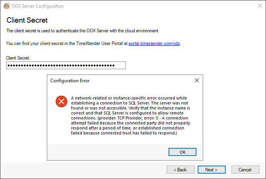The width and height of the screenshot is (266, 179).
Task: Click the "Client Secret:" field label
Action: point(18,58)
